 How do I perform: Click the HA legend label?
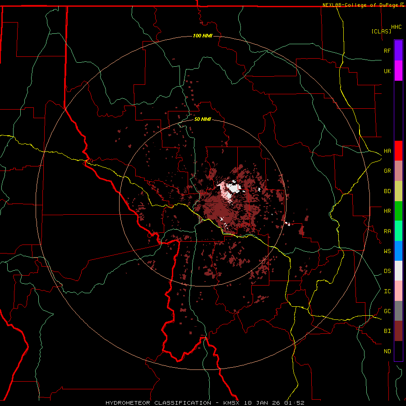tap(387, 151)
